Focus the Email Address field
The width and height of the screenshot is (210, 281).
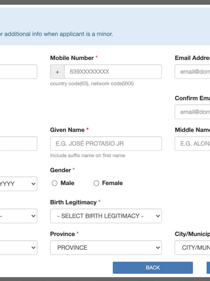[192, 72]
